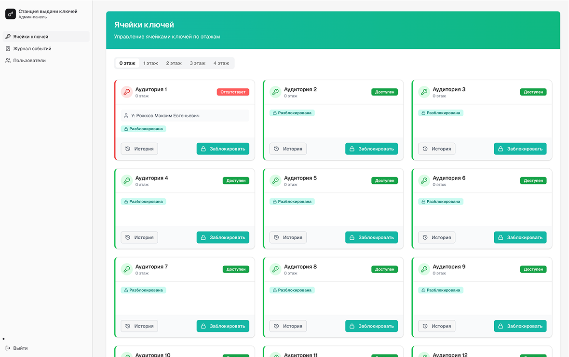Click the Аудитория 8 card title

[x=300, y=267]
